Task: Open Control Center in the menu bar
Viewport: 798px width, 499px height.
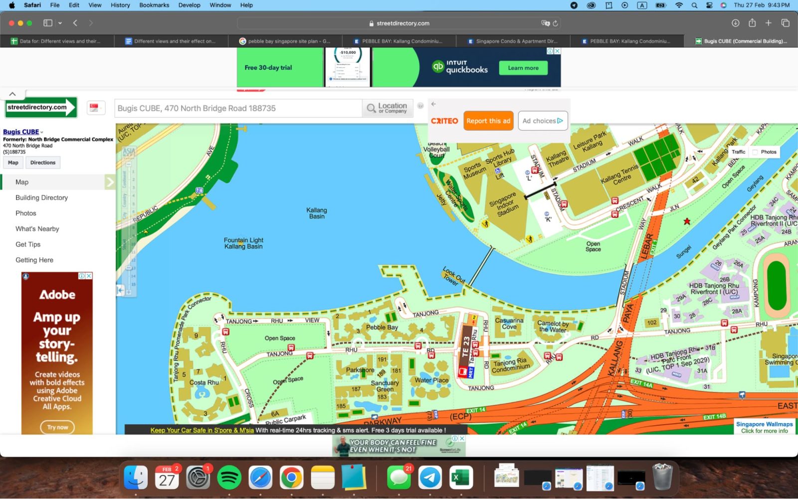Action: [709, 5]
